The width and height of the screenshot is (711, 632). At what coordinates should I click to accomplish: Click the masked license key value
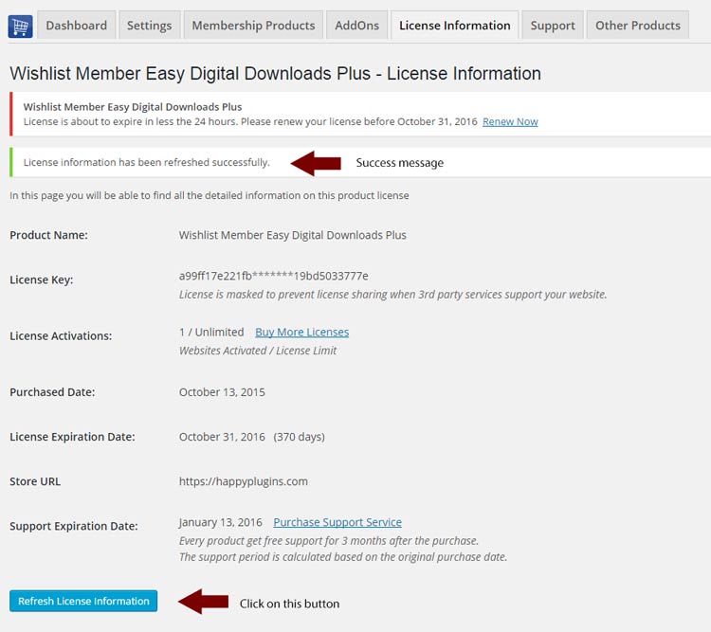click(273, 276)
